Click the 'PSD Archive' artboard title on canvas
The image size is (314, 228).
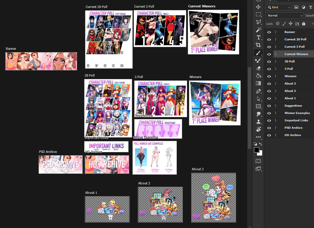tap(48, 152)
